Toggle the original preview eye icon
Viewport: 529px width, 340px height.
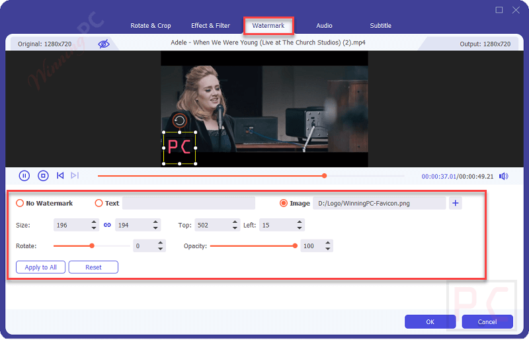coord(104,44)
